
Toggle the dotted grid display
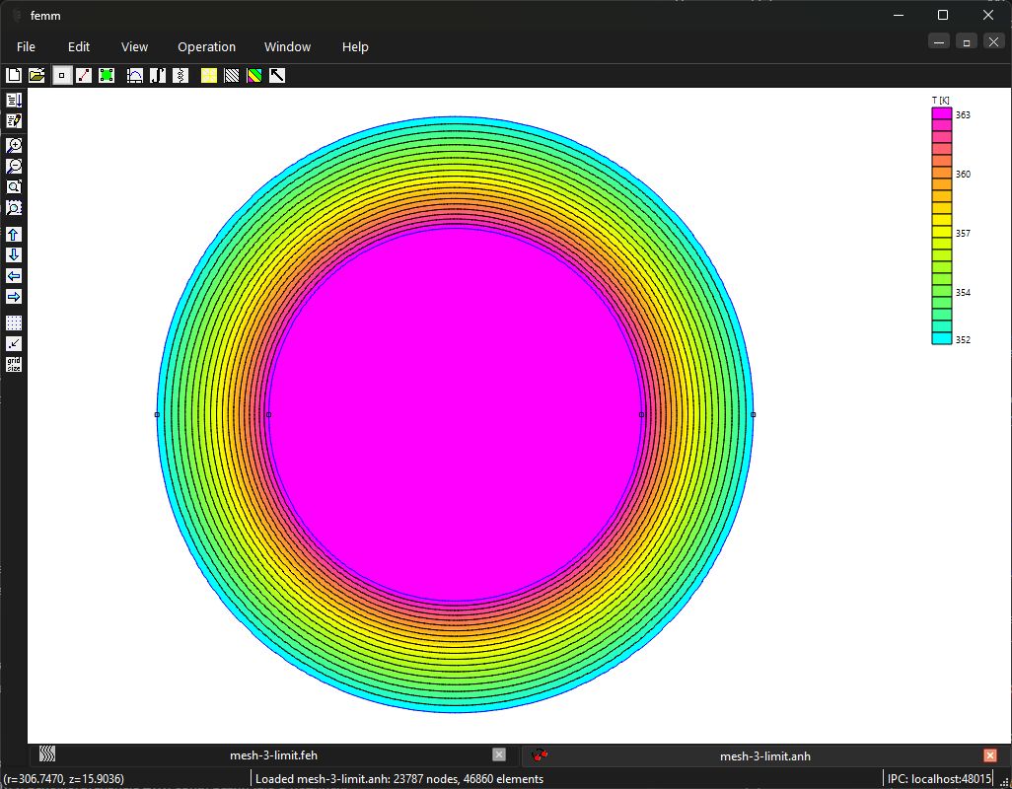click(14, 323)
